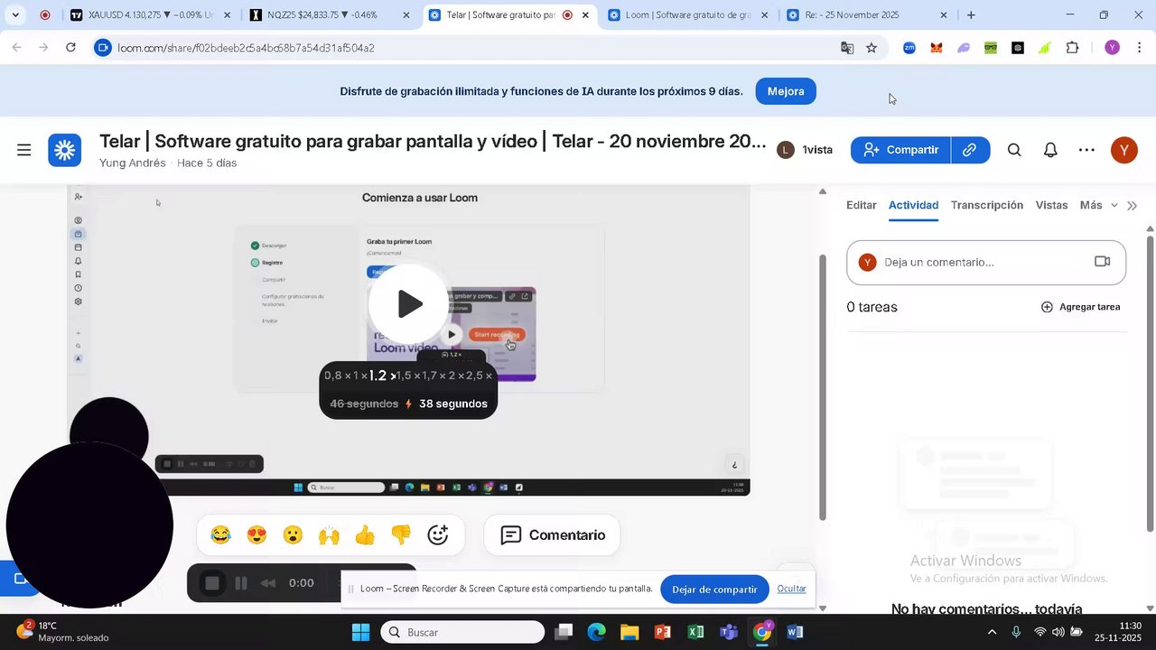Open the Windows Start menu
1156x650 pixels.
tap(360, 632)
